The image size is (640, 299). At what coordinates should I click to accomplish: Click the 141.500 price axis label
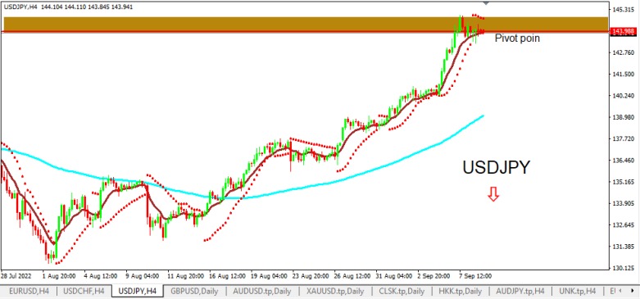tap(623, 75)
